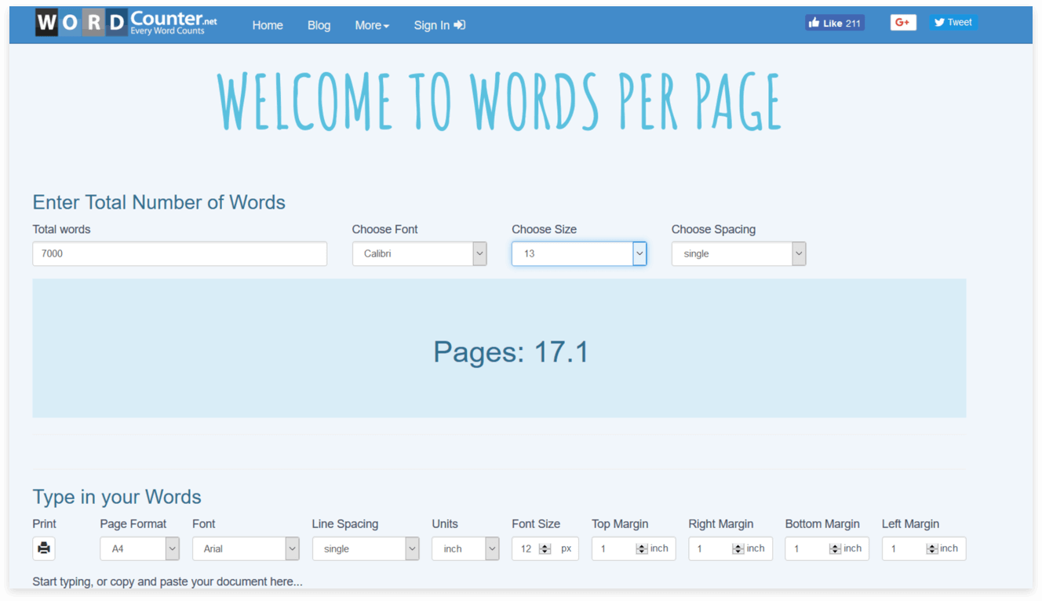Click the Facebook Like button
The image size is (1042, 601).
tap(834, 23)
